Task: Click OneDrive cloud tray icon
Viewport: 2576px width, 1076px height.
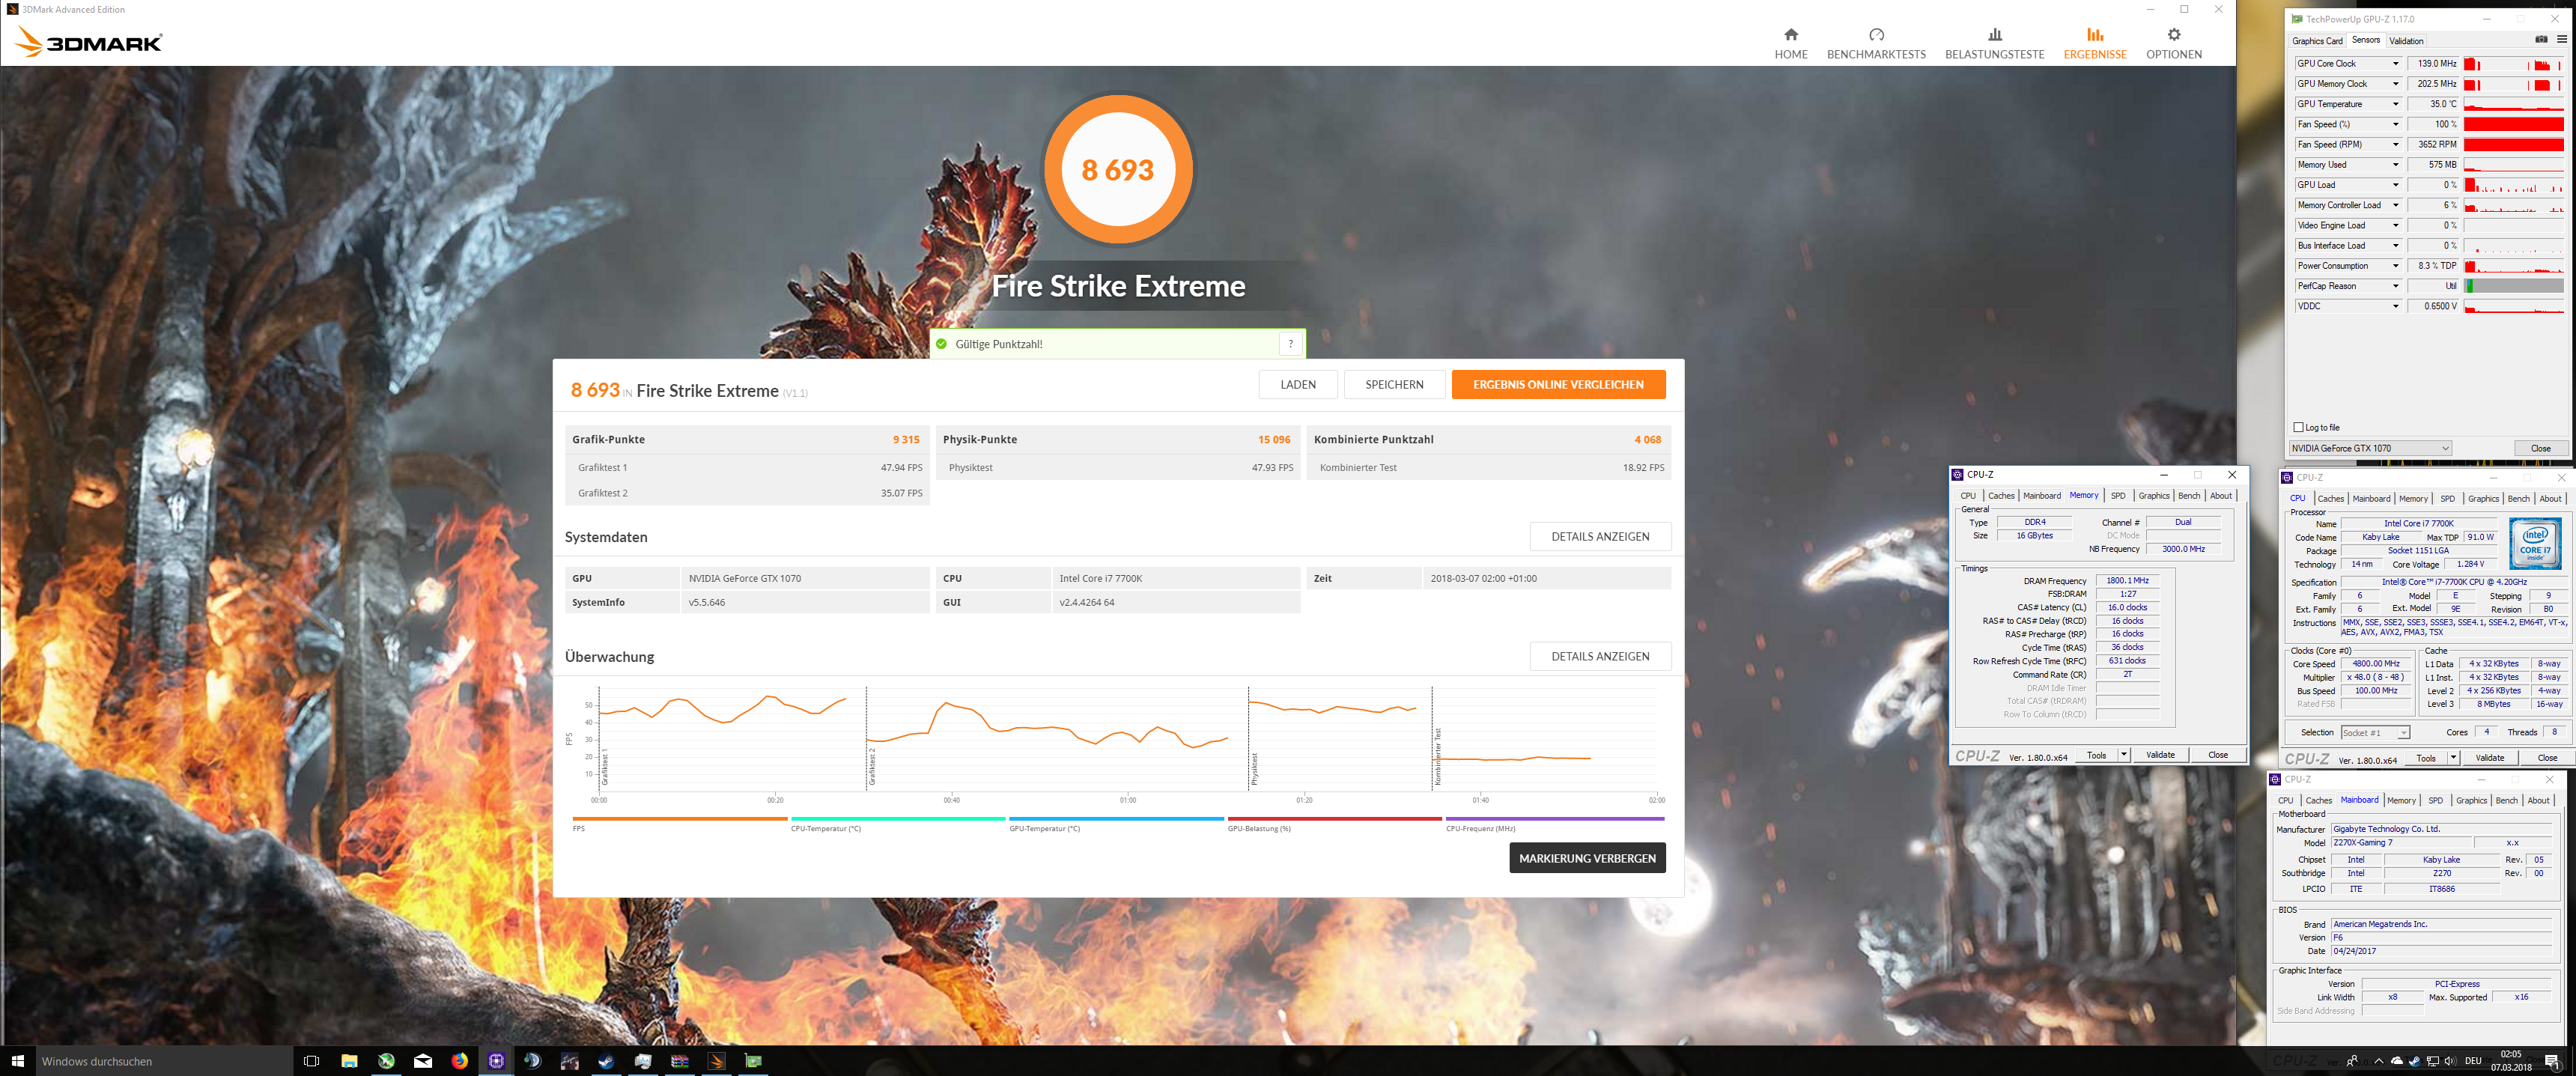Action: (x=2397, y=1061)
